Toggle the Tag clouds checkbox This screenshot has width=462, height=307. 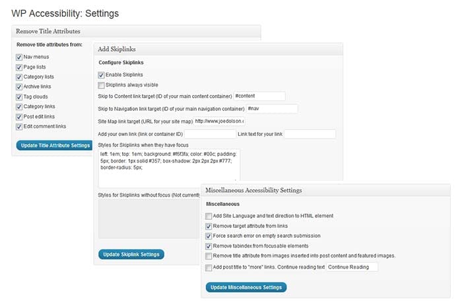pos(18,96)
